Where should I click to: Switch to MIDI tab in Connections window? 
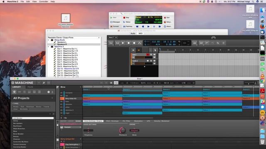tap(140, 34)
